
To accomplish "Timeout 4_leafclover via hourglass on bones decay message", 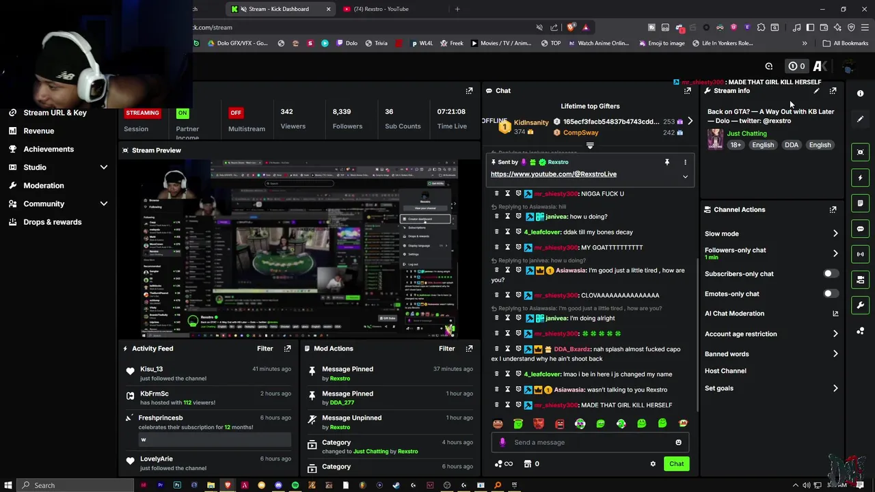I will (x=507, y=232).
